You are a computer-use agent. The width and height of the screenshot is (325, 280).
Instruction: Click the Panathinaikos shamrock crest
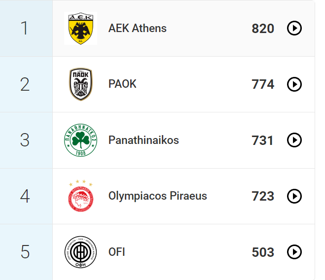point(80,140)
